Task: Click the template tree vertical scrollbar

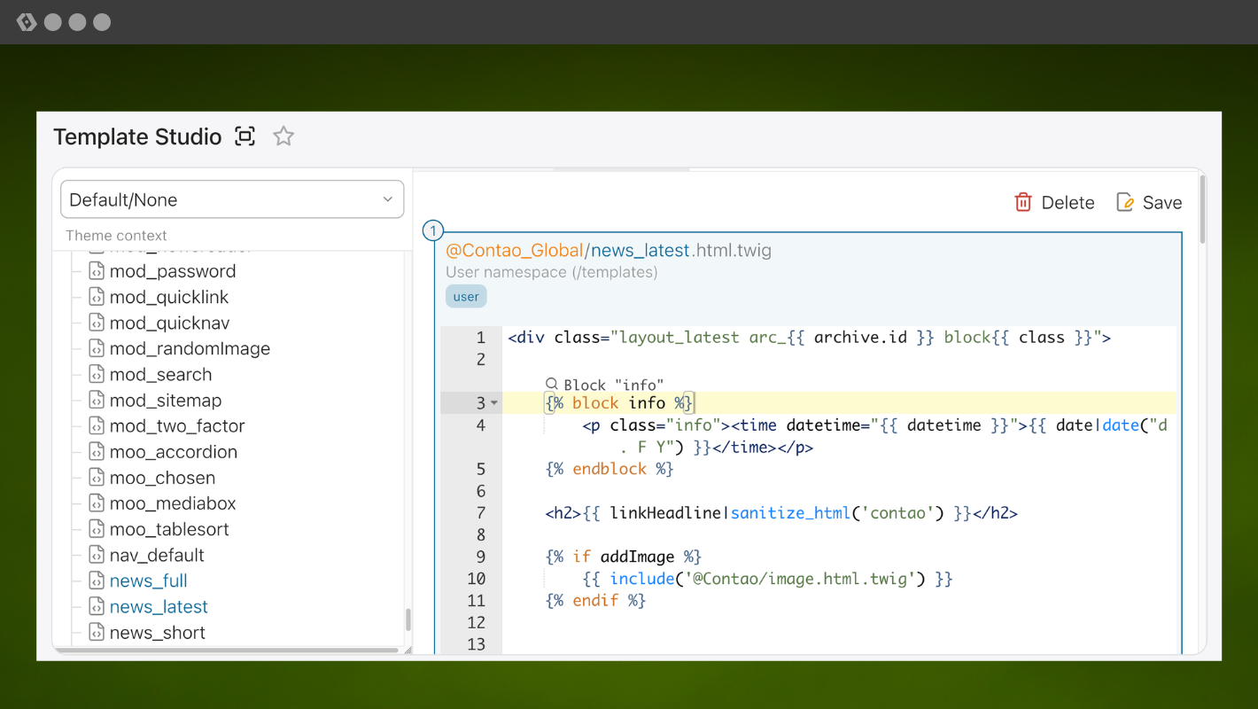Action: click(x=408, y=619)
